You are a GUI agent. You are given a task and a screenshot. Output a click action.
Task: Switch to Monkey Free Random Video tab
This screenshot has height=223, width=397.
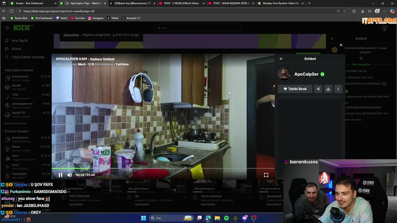[281, 3]
